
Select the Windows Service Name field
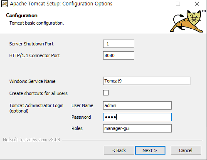point(147,81)
